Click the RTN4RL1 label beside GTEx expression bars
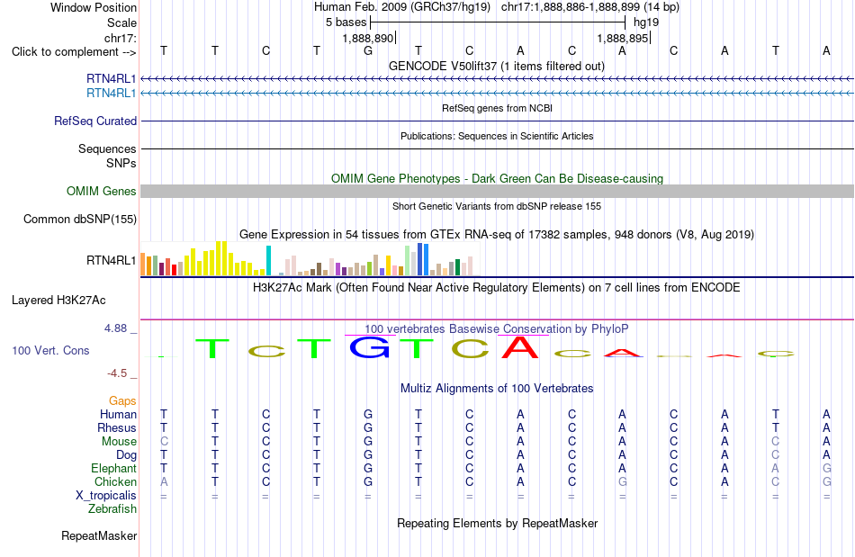Screen dimensions: 855x557 112,261
